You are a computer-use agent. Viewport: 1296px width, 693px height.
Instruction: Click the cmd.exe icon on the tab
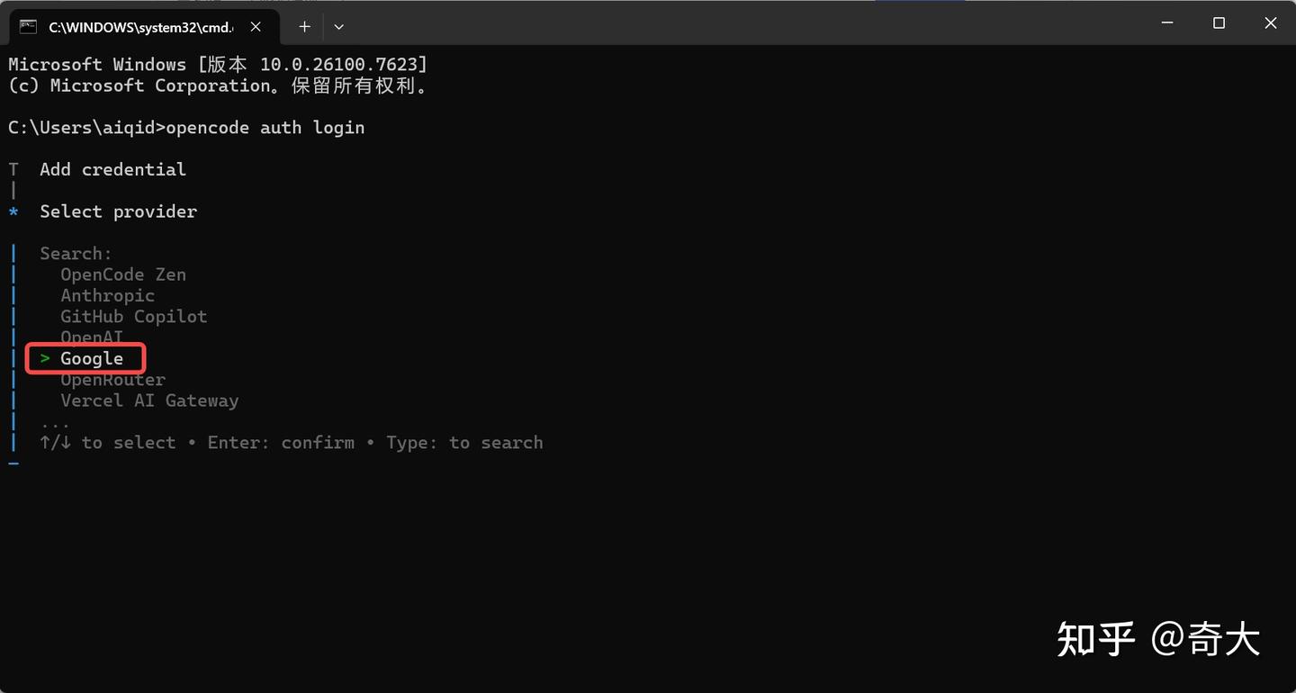pos(30,27)
